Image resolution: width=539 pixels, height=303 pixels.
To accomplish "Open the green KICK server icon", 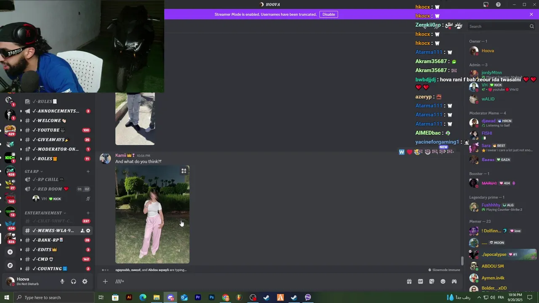I will pyautogui.click(x=10, y=158).
